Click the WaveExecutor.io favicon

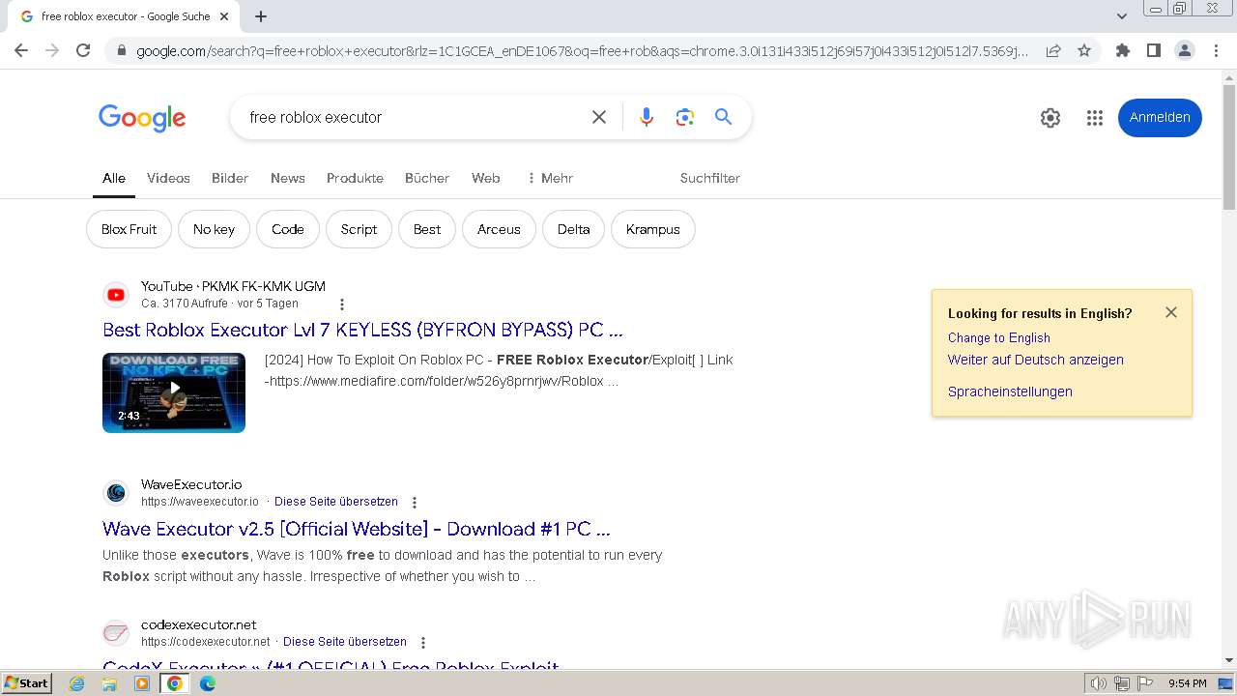(116, 493)
